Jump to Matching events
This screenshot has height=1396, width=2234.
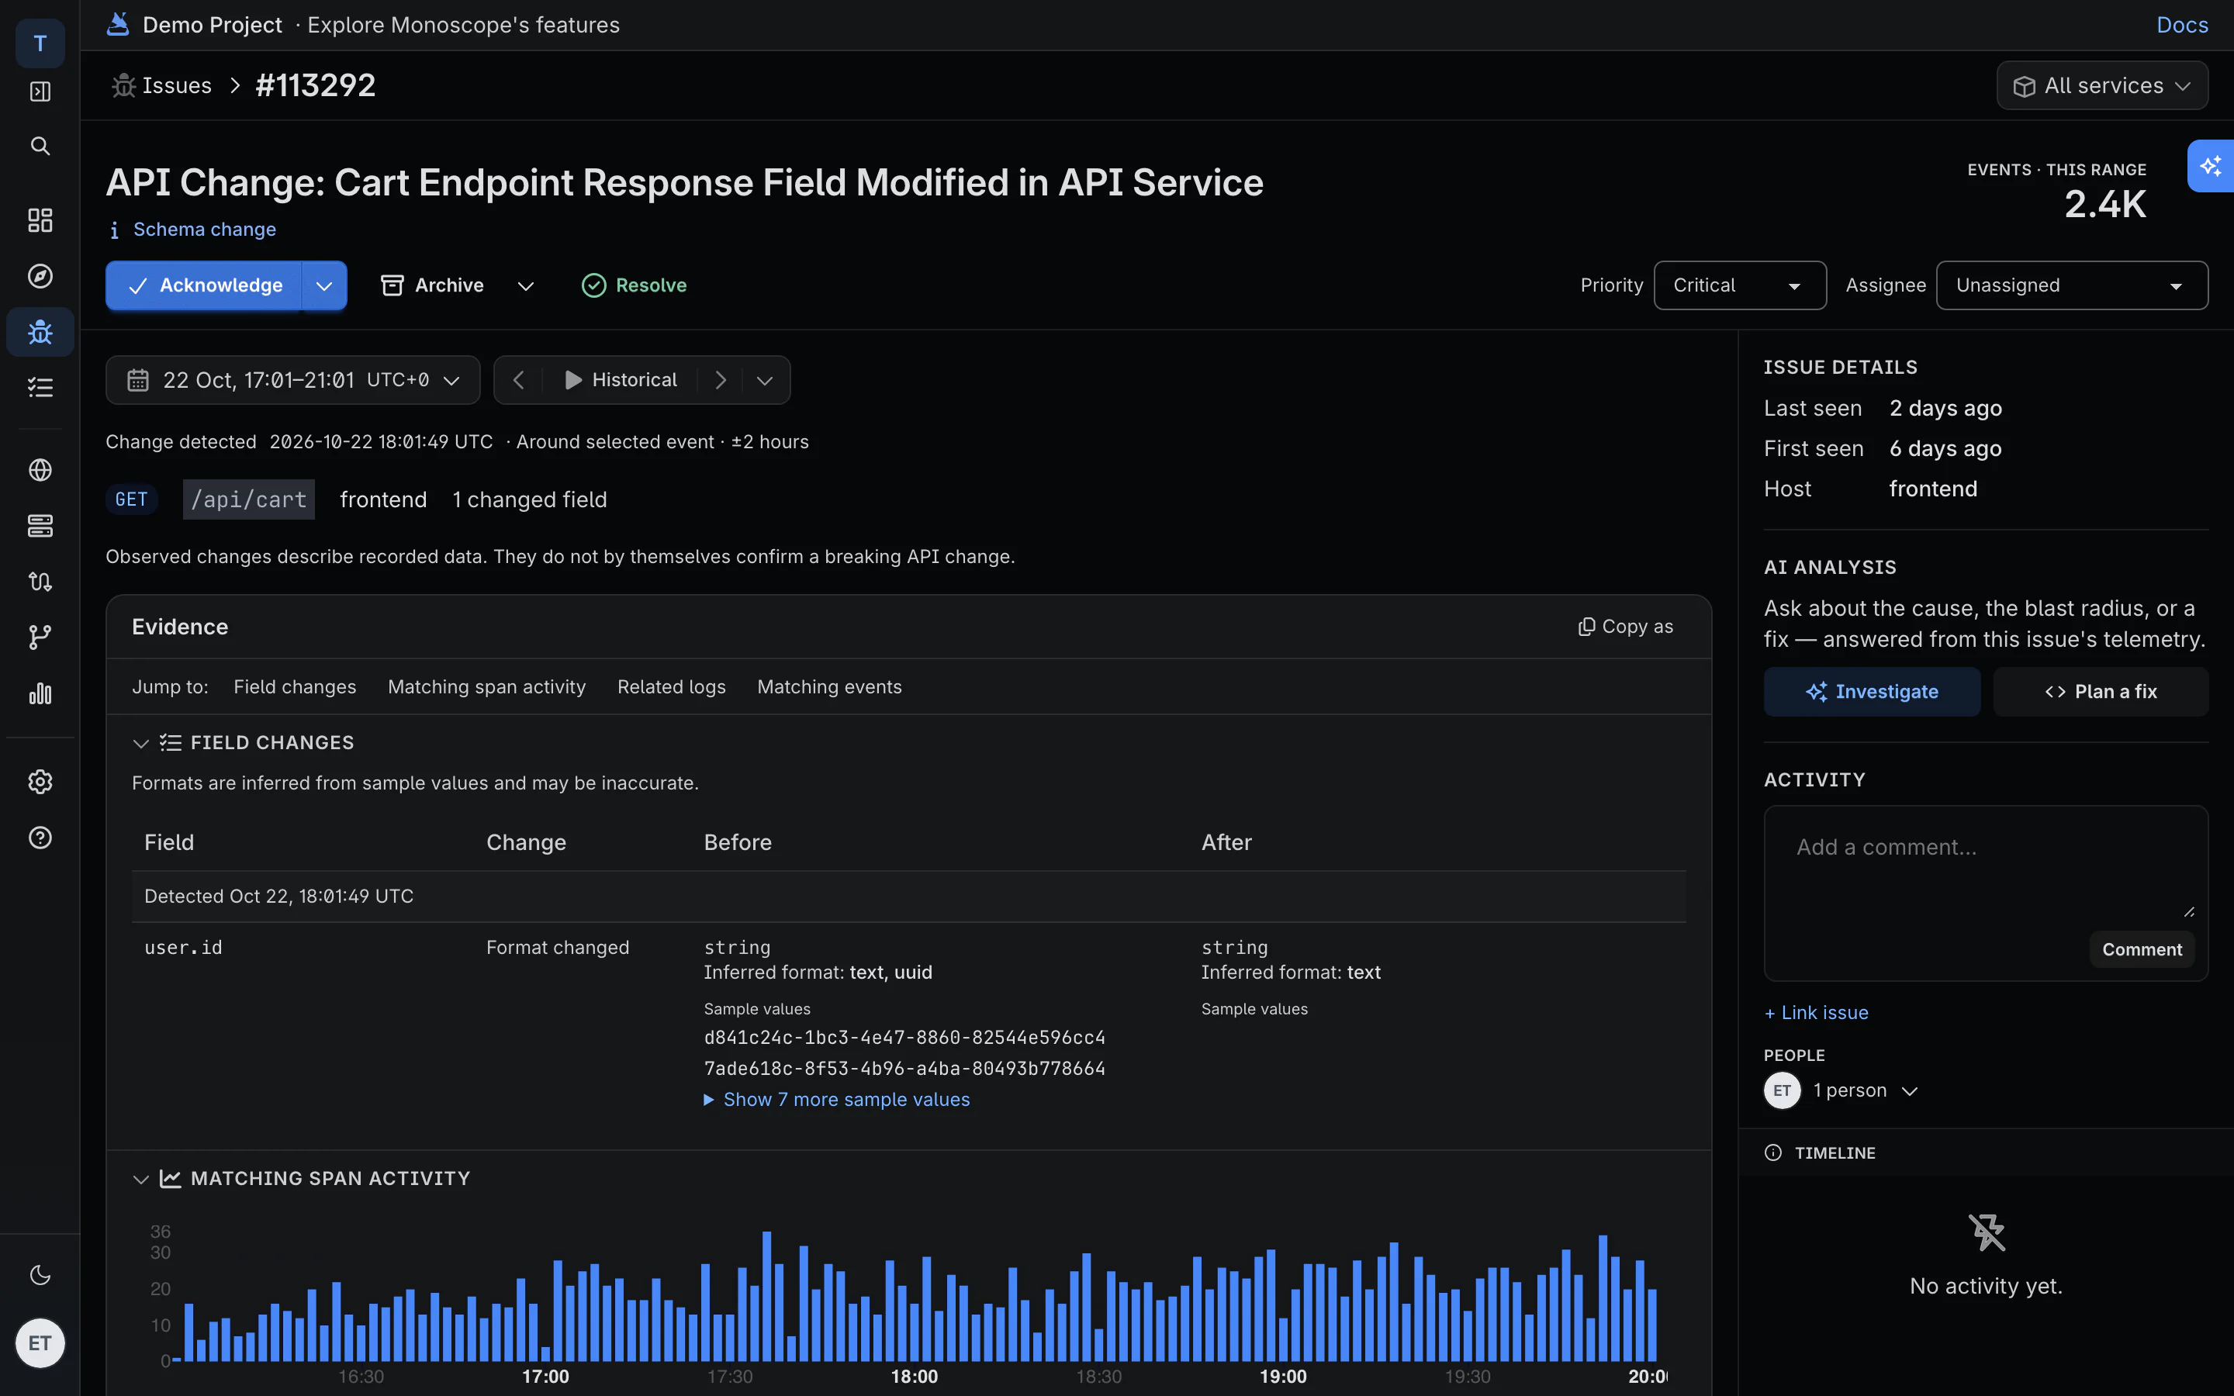pos(829,687)
